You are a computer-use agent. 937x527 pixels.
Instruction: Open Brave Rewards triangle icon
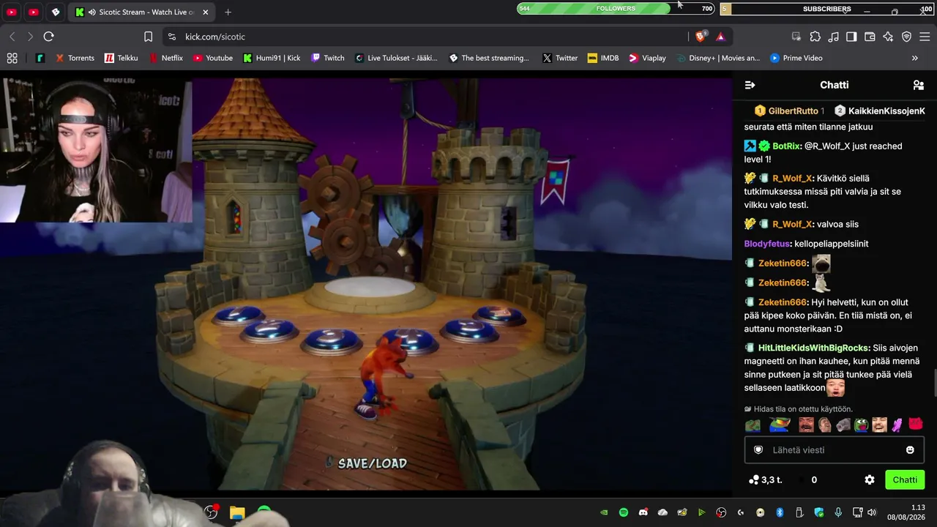coord(720,37)
